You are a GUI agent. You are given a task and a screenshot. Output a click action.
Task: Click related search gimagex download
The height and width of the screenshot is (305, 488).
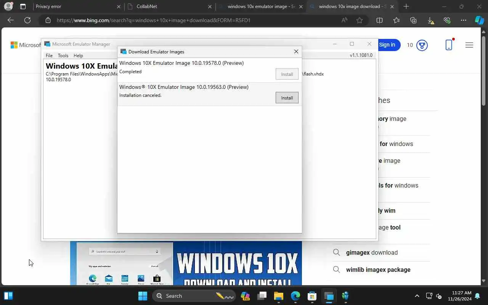[372, 252]
